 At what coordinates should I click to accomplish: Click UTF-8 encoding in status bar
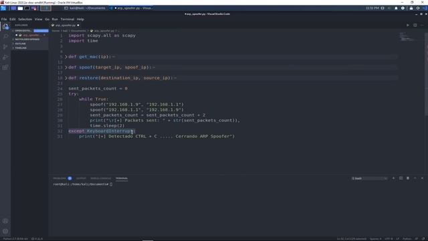tap(389, 239)
